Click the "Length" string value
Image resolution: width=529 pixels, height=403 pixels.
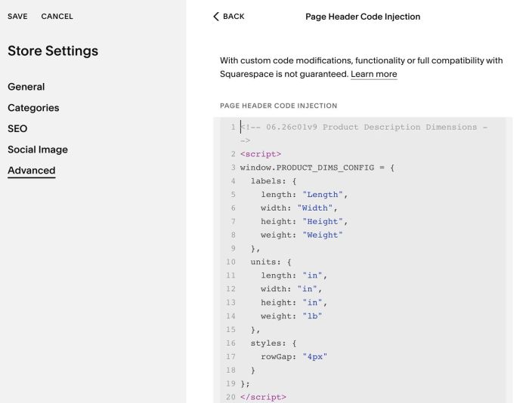[323, 195]
